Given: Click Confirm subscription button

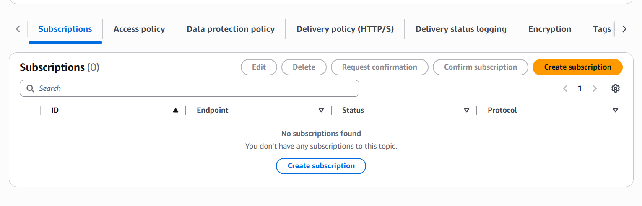Looking at the screenshot, I should [481, 67].
